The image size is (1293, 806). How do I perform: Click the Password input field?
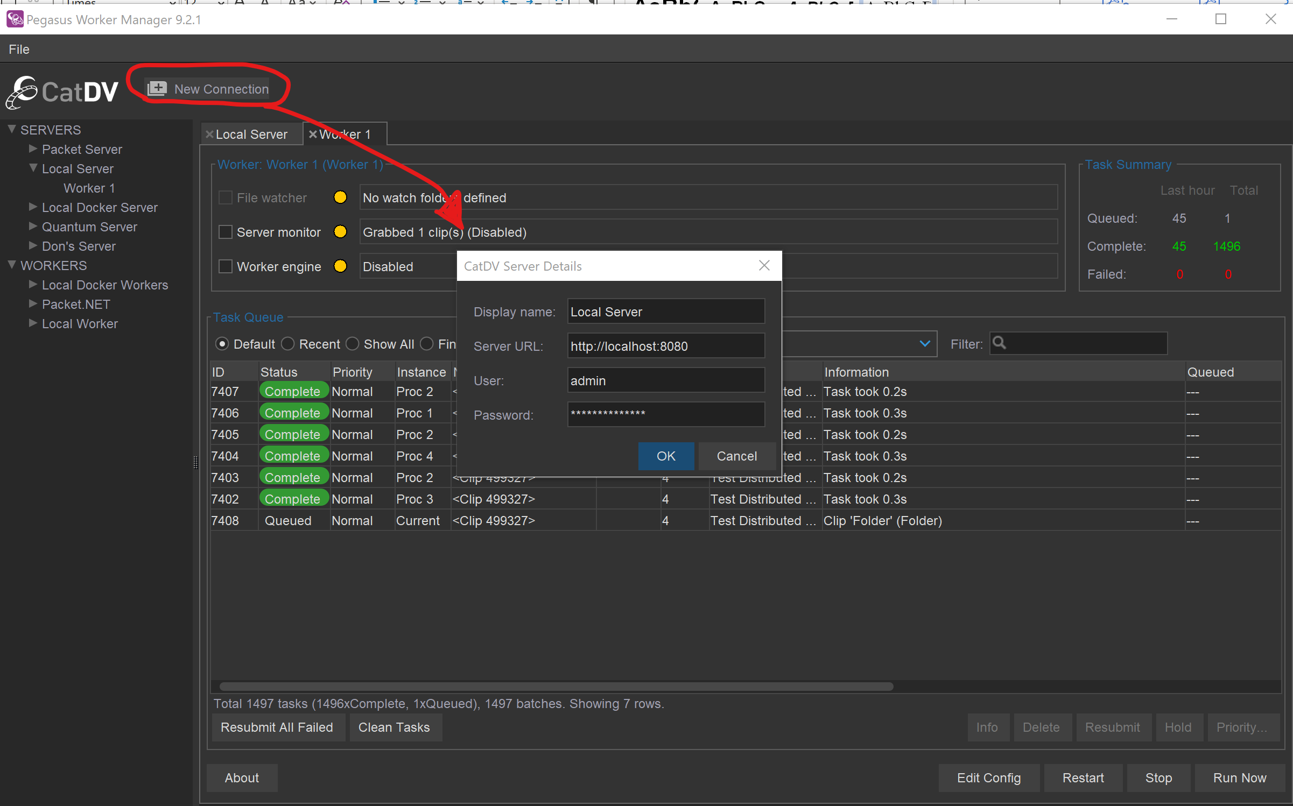coord(666,414)
